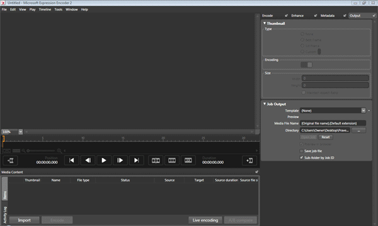
Task: Select the Items vertical tab
Action: 4,189
